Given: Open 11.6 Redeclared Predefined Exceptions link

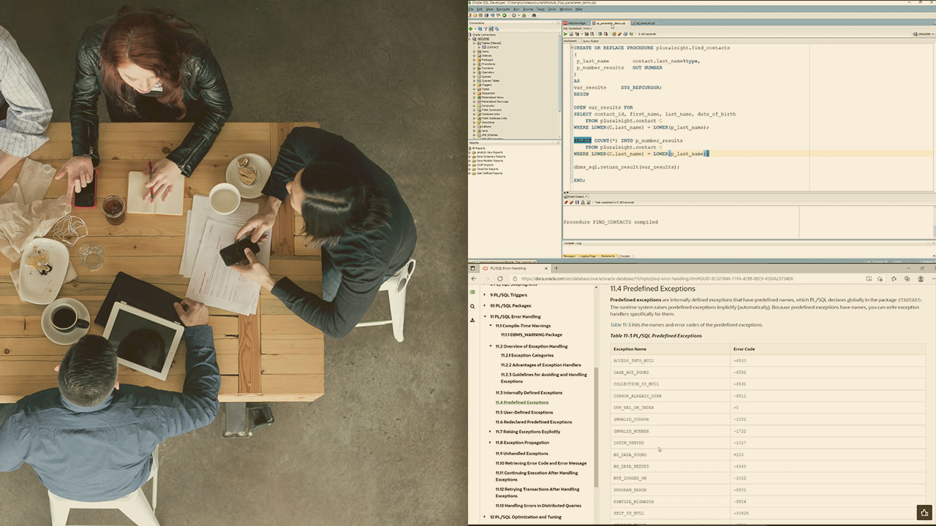Looking at the screenshot, I should pyautogui.click(x=534, y=422).
